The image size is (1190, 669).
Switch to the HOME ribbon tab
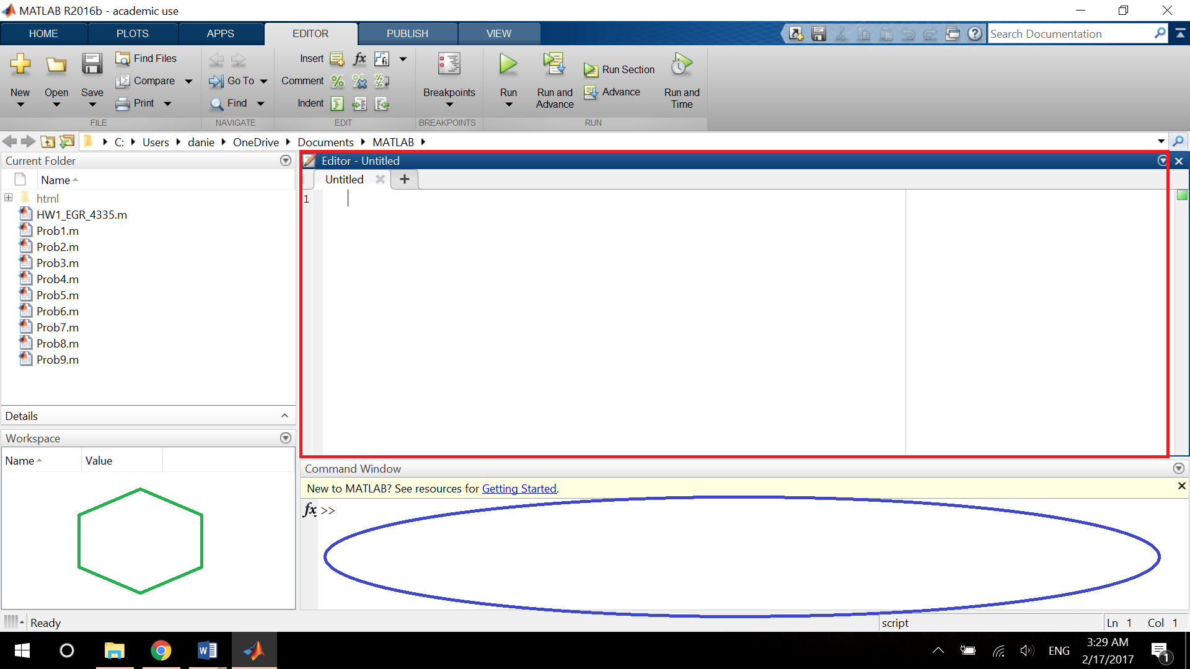point(43,33)
